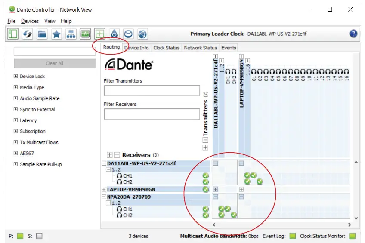Click the Clear All button
365x243 pixels.
click(55, 63)
